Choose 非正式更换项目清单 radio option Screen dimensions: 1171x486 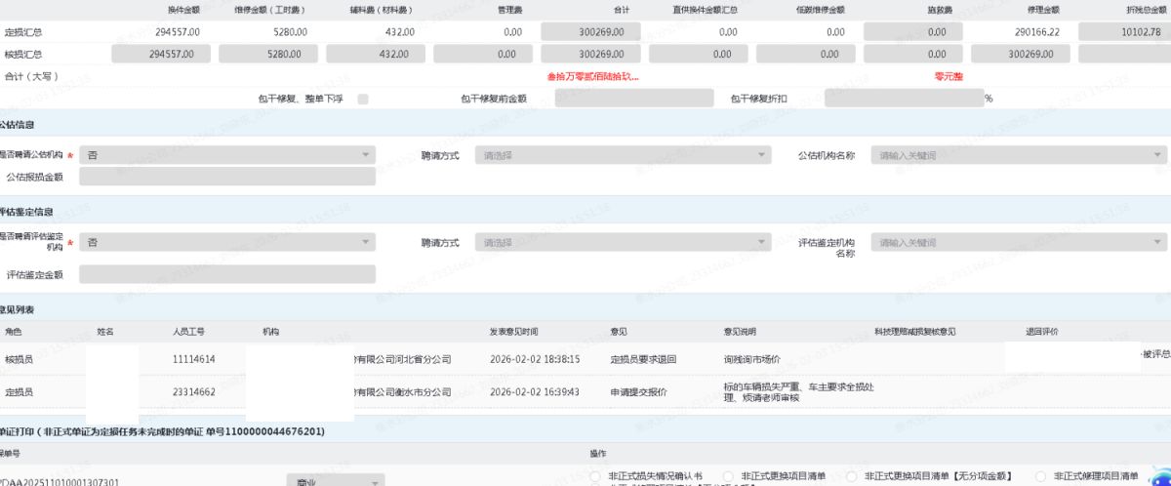[x=728, y=475]
